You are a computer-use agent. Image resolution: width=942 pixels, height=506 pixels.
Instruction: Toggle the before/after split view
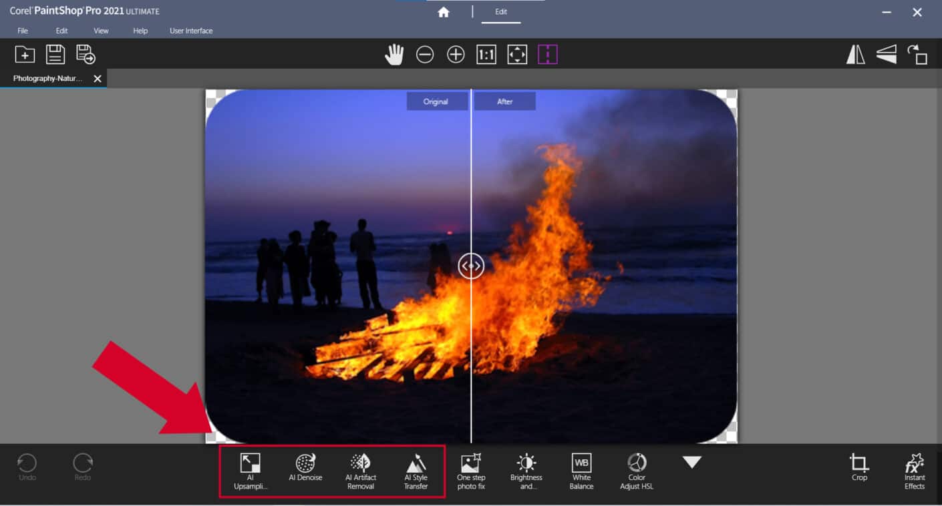pyautogui.click(x=548, y=54)
